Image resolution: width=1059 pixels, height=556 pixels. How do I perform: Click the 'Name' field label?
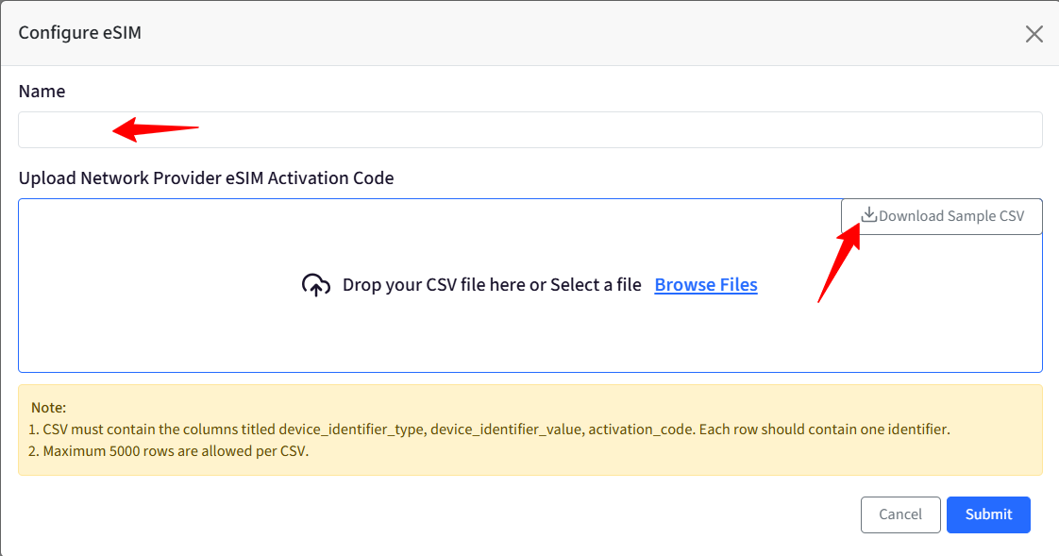42,92
